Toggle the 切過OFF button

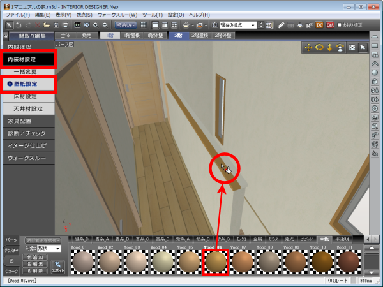126,25
